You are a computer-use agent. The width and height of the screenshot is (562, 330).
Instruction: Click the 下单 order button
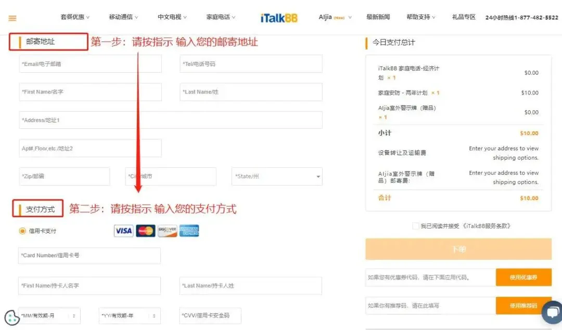[458, 249]
